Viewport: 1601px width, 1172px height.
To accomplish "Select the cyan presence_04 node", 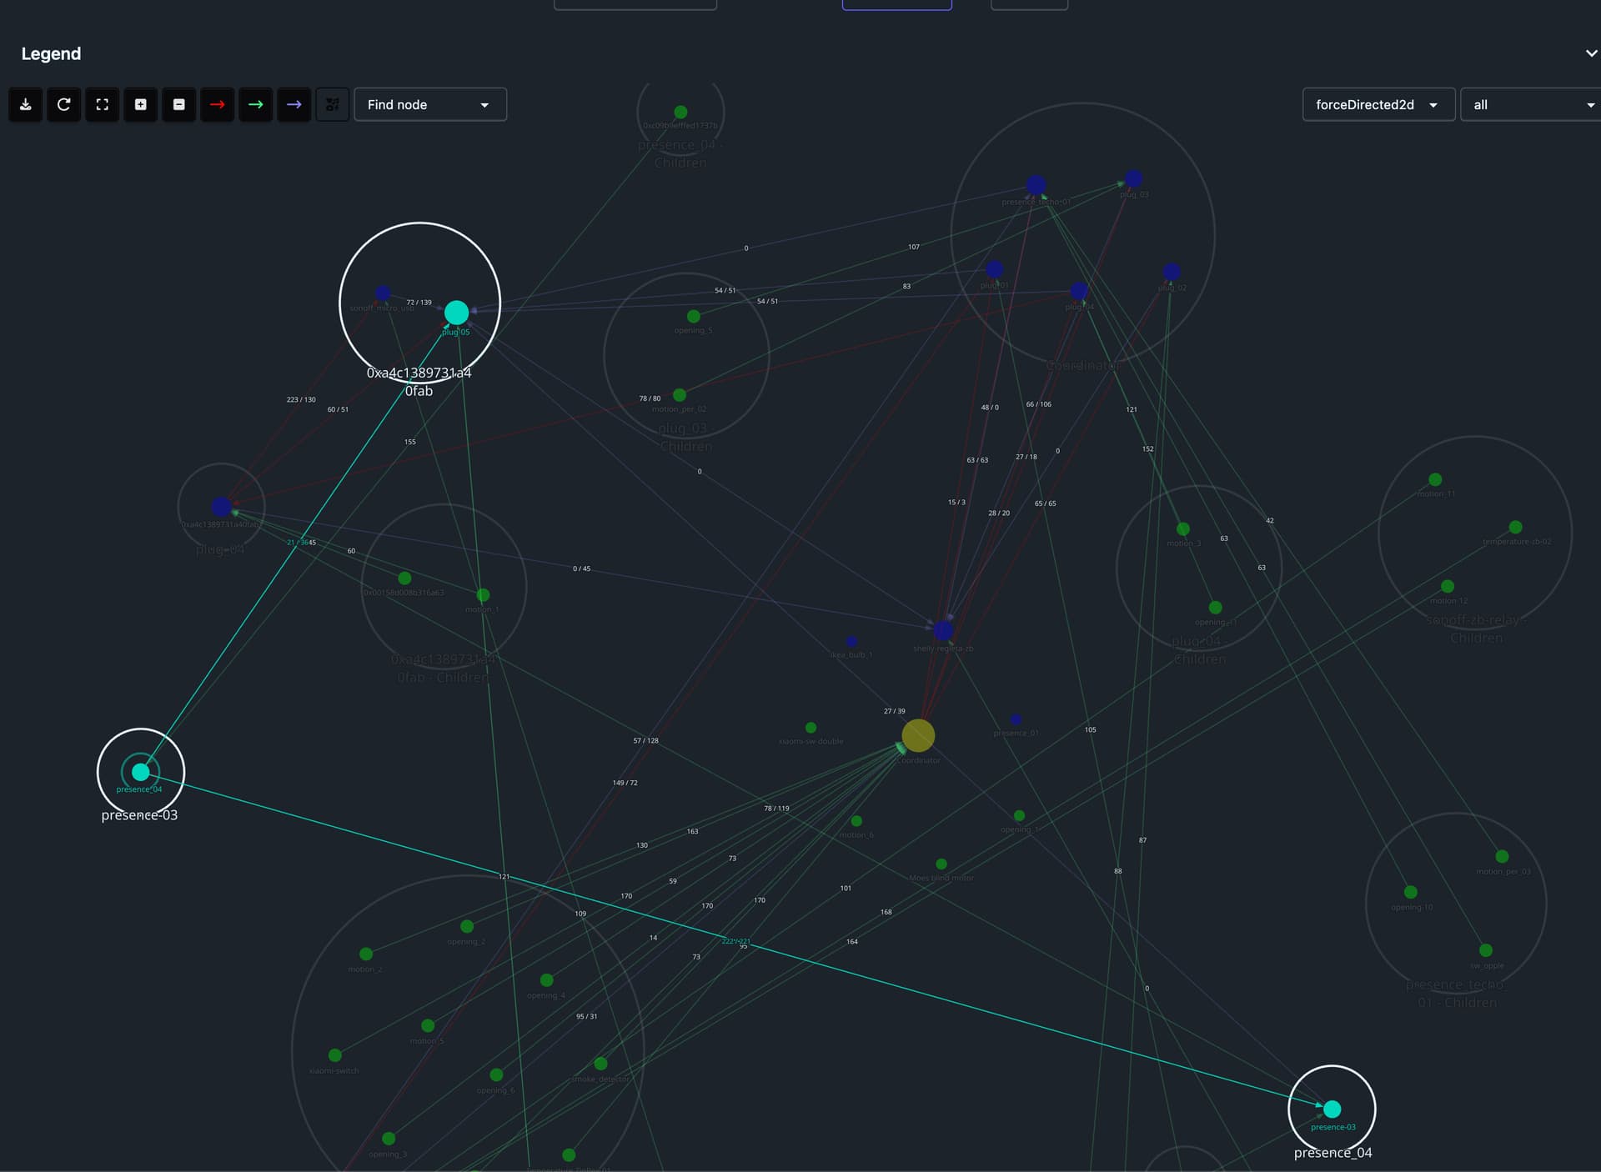I will 141,772.
